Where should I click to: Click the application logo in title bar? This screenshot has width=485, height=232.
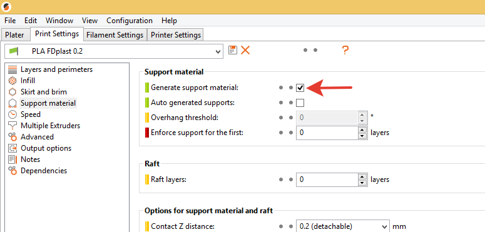pos(6,6)
